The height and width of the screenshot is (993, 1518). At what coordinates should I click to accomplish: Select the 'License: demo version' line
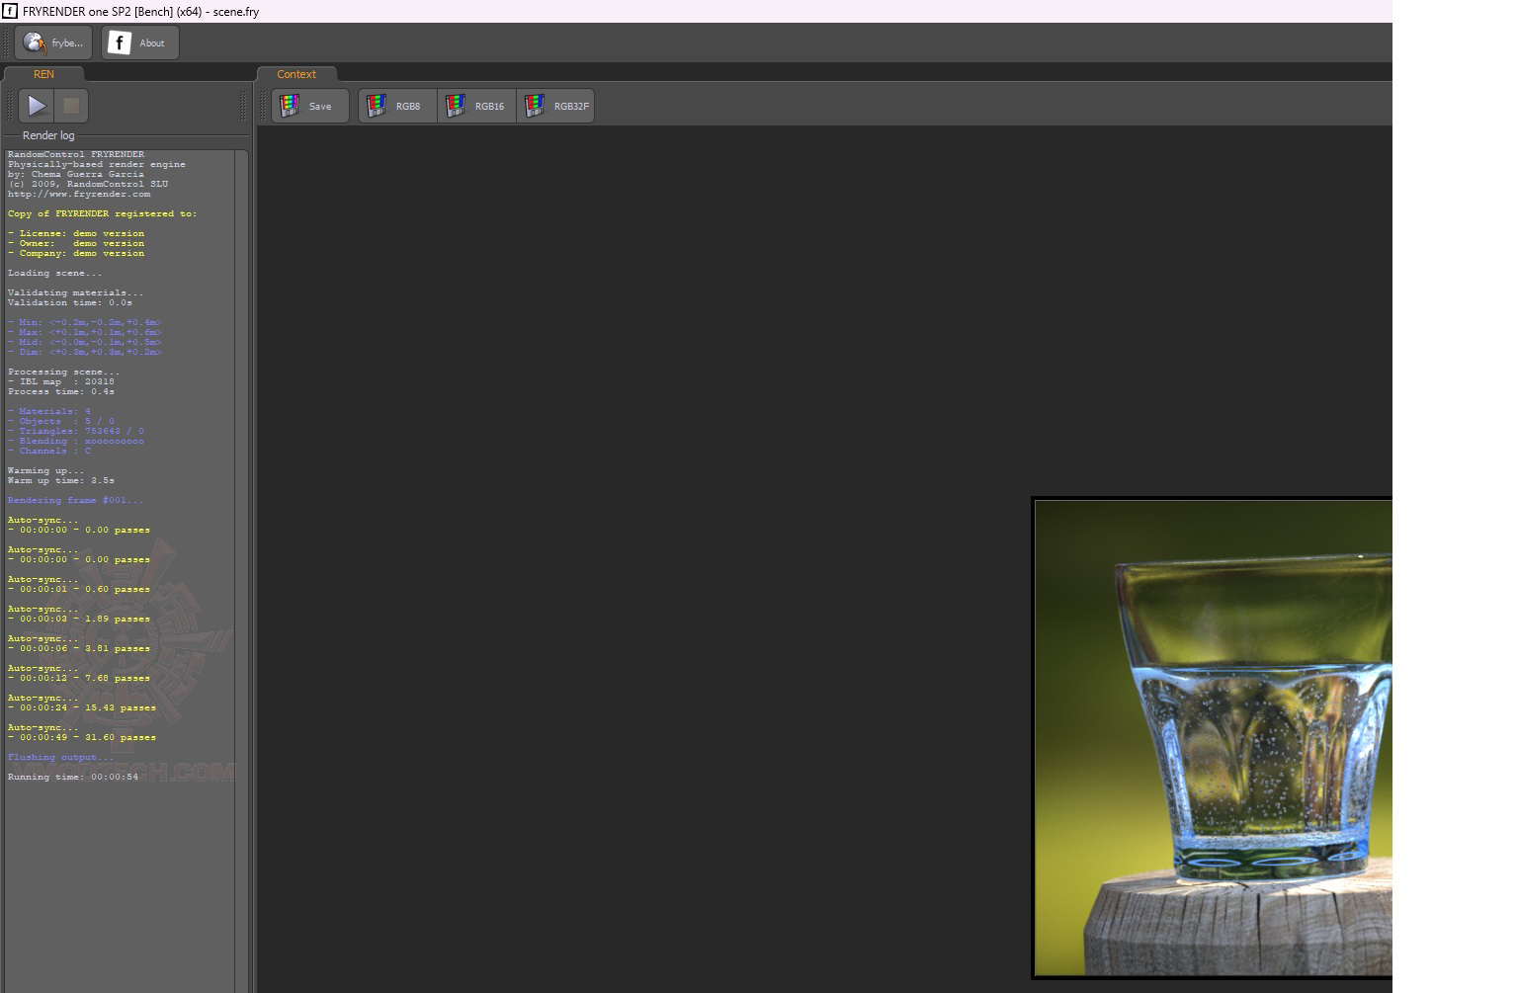(x=76, y=233)
